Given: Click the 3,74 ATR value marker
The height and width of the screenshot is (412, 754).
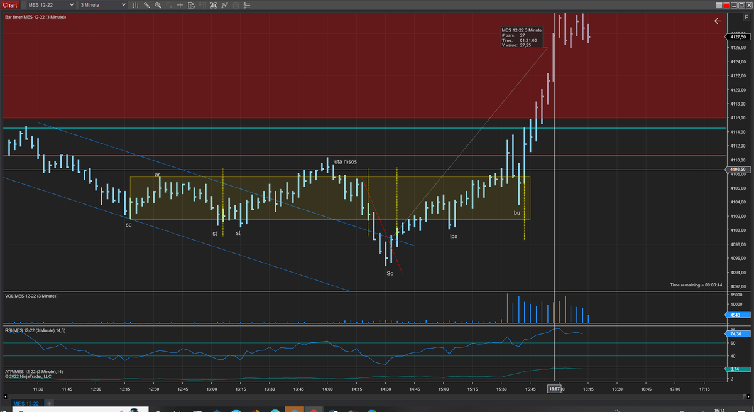Looking at the screenshot, I should pos(736,369).
